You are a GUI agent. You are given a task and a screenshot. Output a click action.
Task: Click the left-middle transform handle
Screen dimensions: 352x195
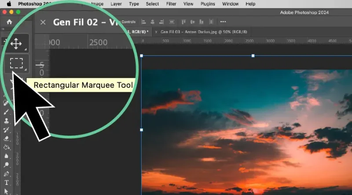click(x=141, y=130)
